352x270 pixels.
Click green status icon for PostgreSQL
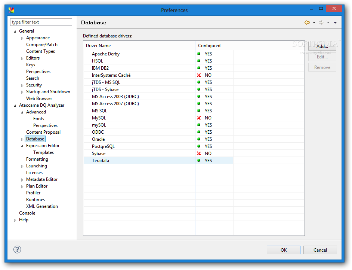point(199,146)
